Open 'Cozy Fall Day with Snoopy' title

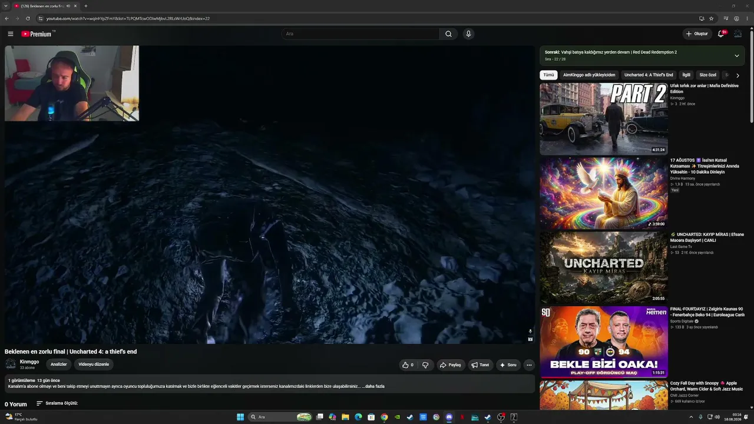point(706,386)
